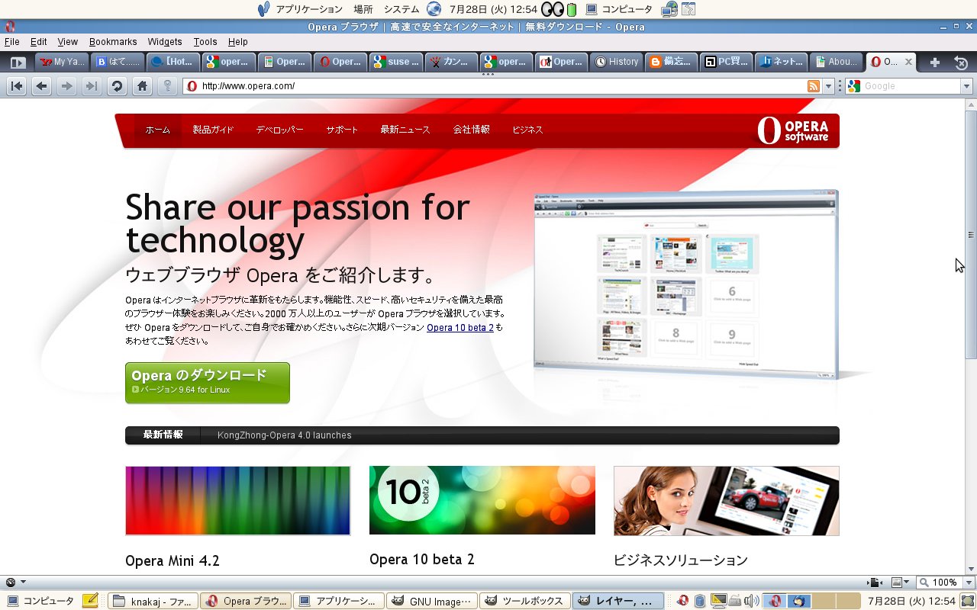Click the Forward arrow button
Image resolution: width=977 pixels, height=610 pixels.
click(67, 86)
